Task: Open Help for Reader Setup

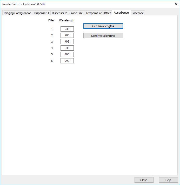Action: pos(168,180)
